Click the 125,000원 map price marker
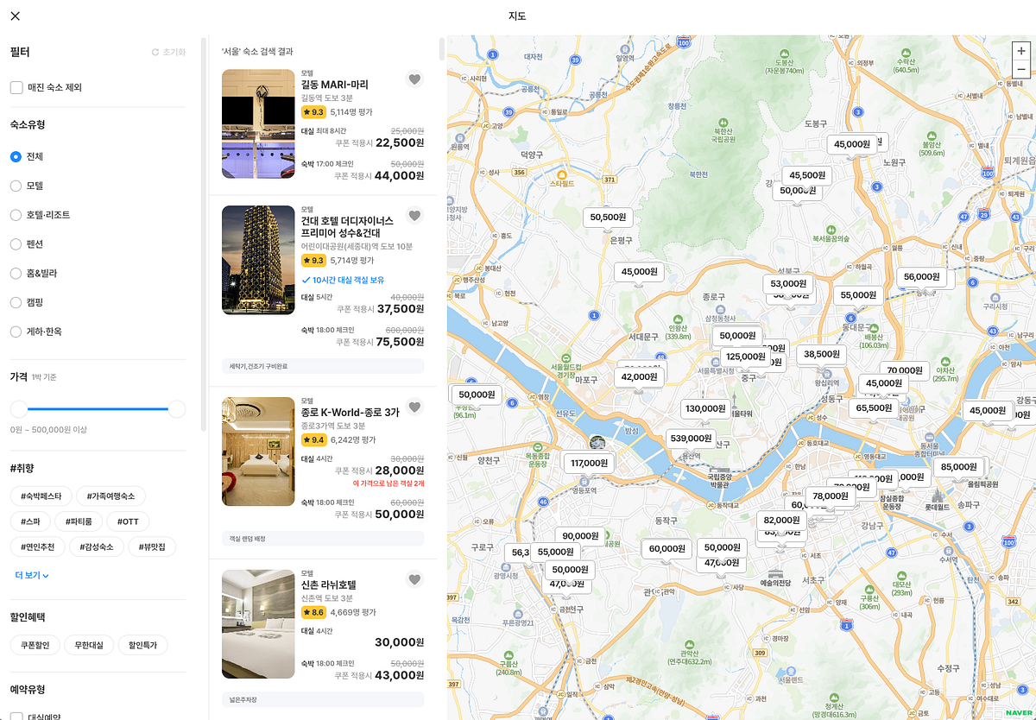 tap(745, 357)
